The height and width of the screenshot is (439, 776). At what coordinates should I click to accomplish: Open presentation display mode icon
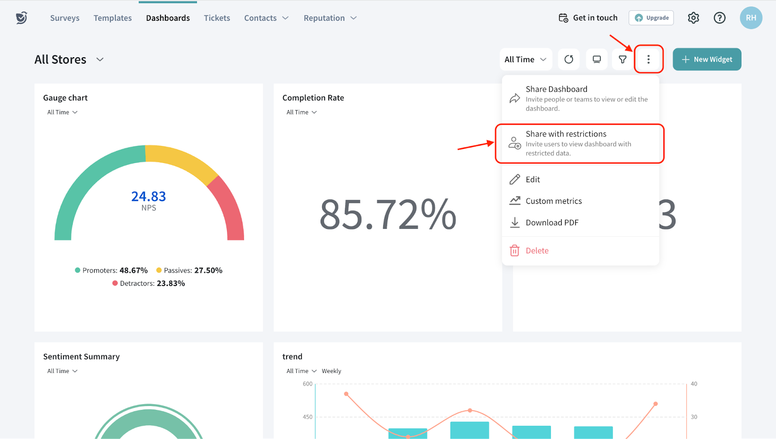coord(597,59)
